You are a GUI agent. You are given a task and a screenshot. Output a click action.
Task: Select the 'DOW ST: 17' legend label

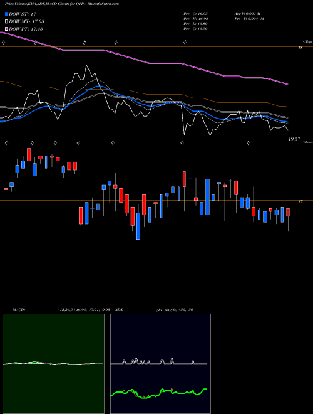click(x=23, y=14)
